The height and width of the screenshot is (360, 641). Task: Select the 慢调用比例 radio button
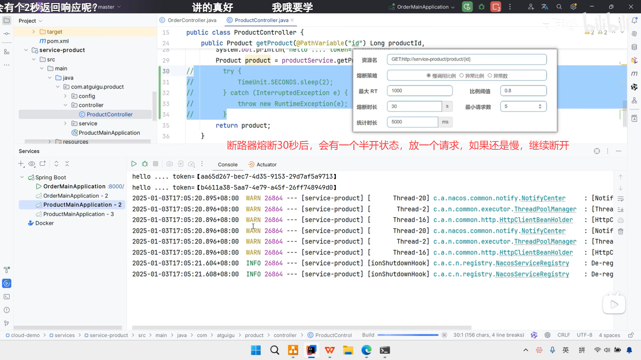(x=429, y=76)
